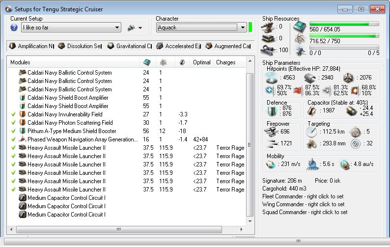This screenshot has width=390, height=247.
Task: Sort by the CPU column header icon
Action: tap(147, 62)
